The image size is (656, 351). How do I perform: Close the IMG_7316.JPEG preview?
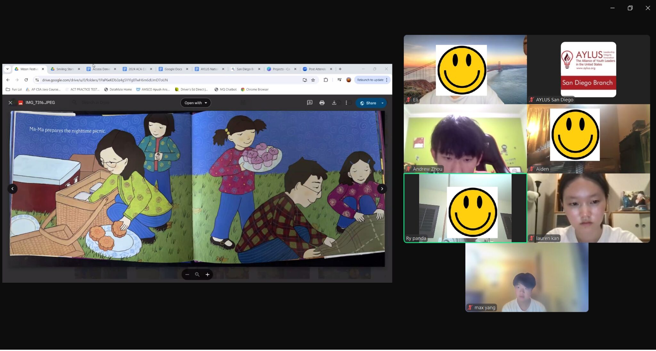click(10, 103)
